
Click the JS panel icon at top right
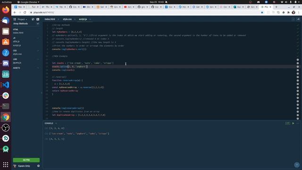pos(298,19)
